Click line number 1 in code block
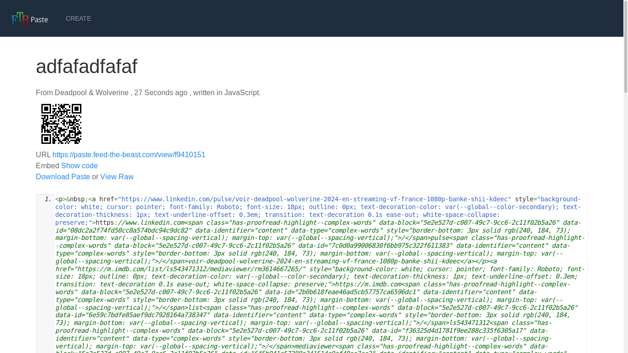Viewport: 628px width, 353px height. click(48, 199)
